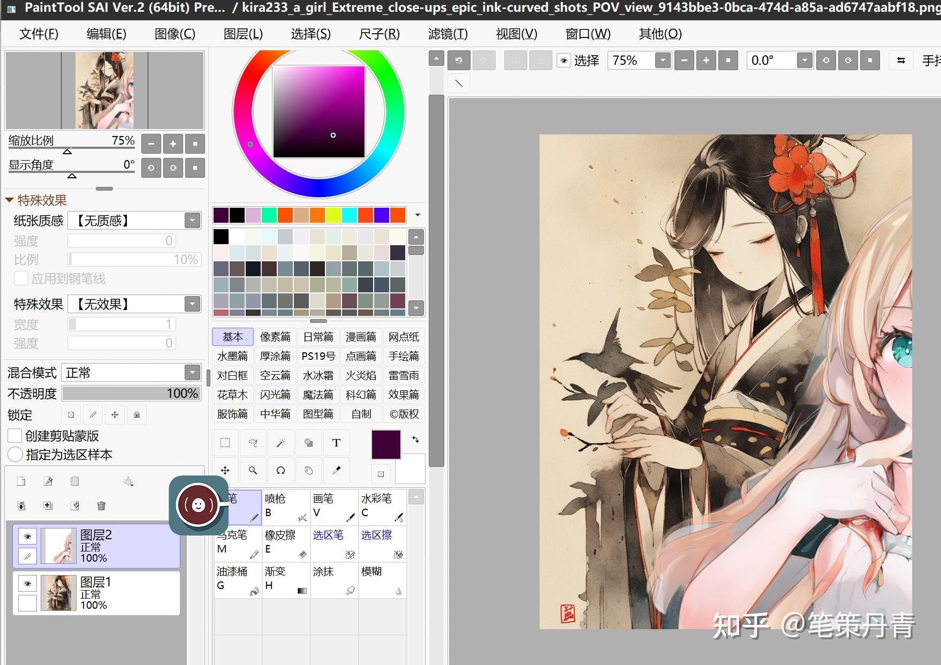Select the 喷枪 B brush
The width and height of the screenshot is (941, 665).
click(286, 507)
